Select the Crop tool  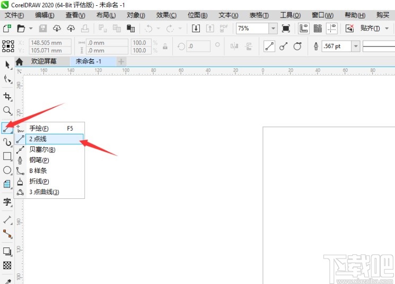pyautogui.click(x=7, y=96)
